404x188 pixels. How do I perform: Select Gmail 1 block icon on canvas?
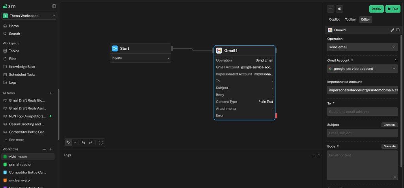(x=219, y=51)
